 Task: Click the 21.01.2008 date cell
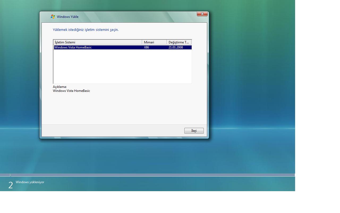(176, 47)
